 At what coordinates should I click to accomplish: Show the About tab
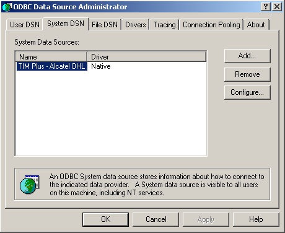tap(256, 25)
